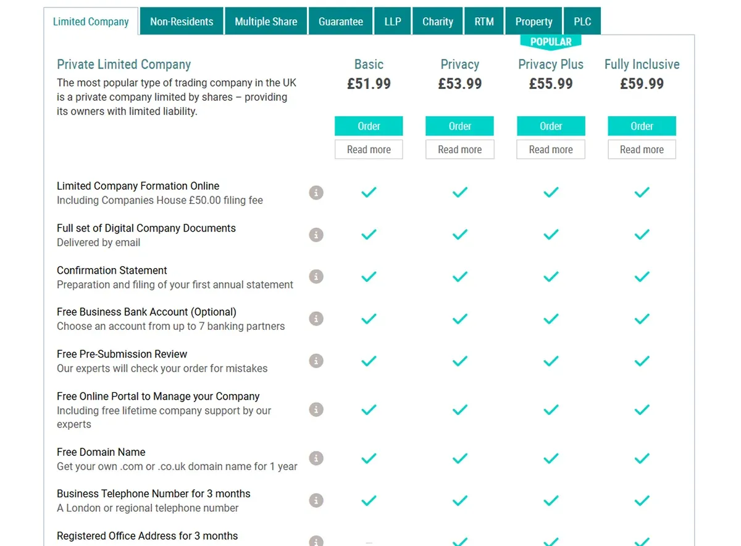Order the Fully Inclusive package

(x=642, y=126)
